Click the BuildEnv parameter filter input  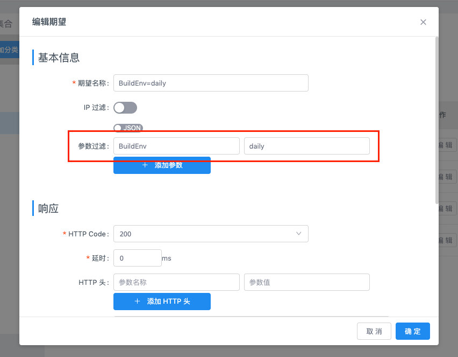point(176,145)
